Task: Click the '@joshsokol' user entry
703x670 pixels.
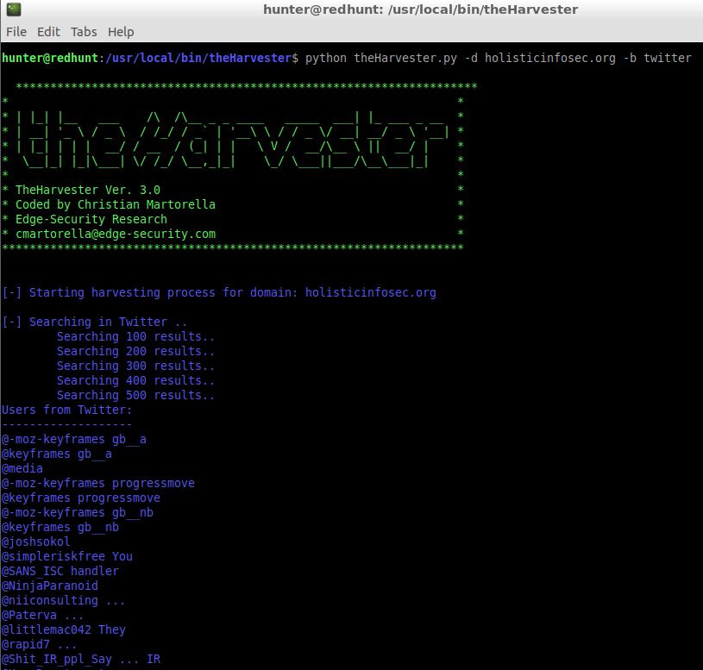Action: 36,542
